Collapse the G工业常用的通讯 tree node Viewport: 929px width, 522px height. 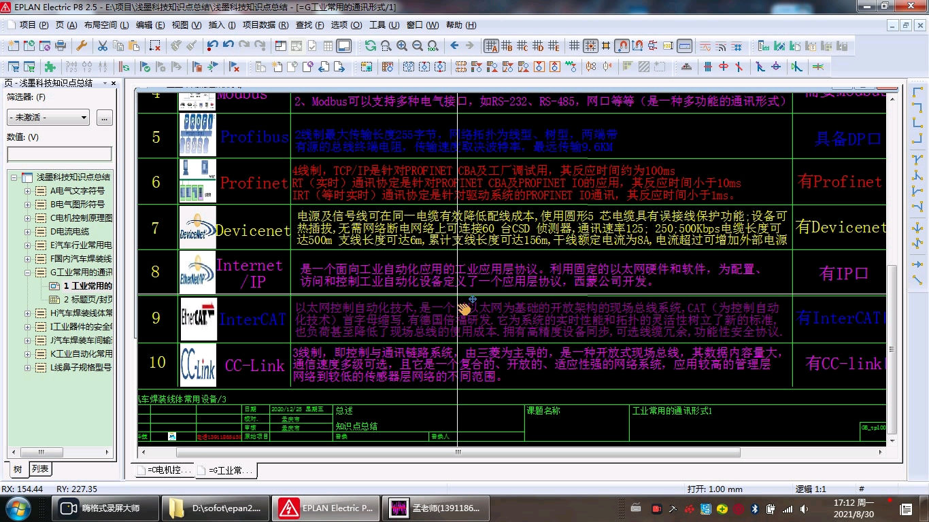tap(28, 272)
